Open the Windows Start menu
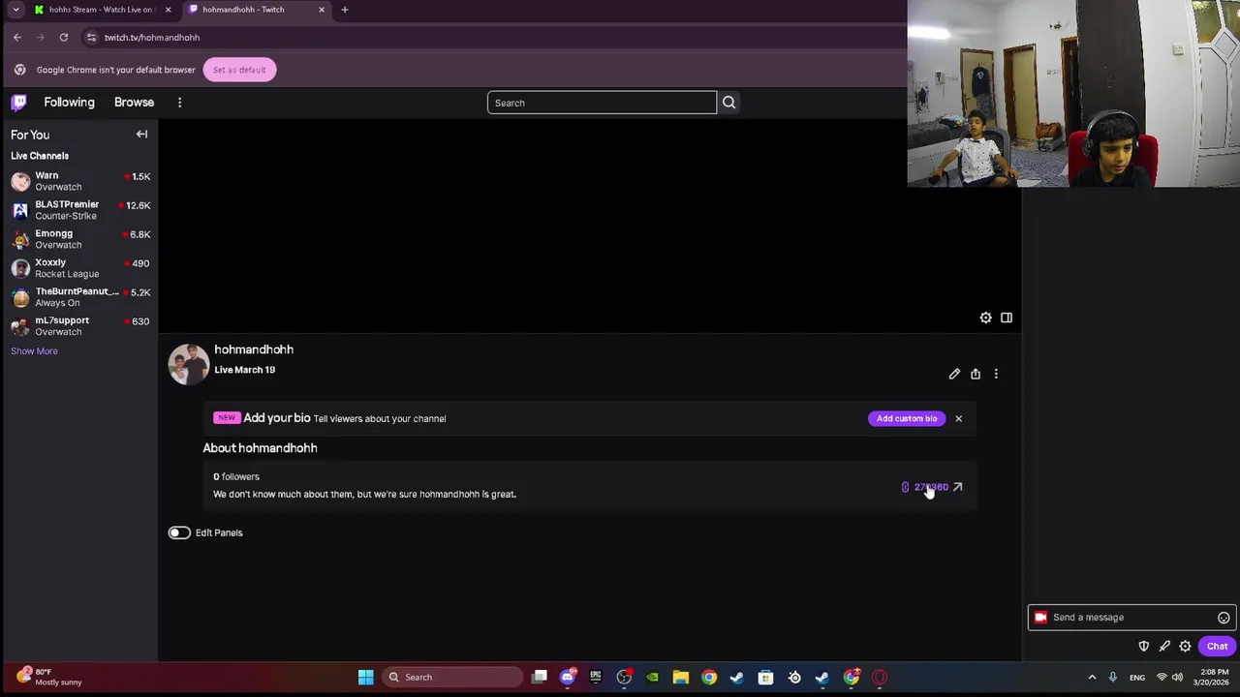1240x697 pixels. tap(365, 678)
